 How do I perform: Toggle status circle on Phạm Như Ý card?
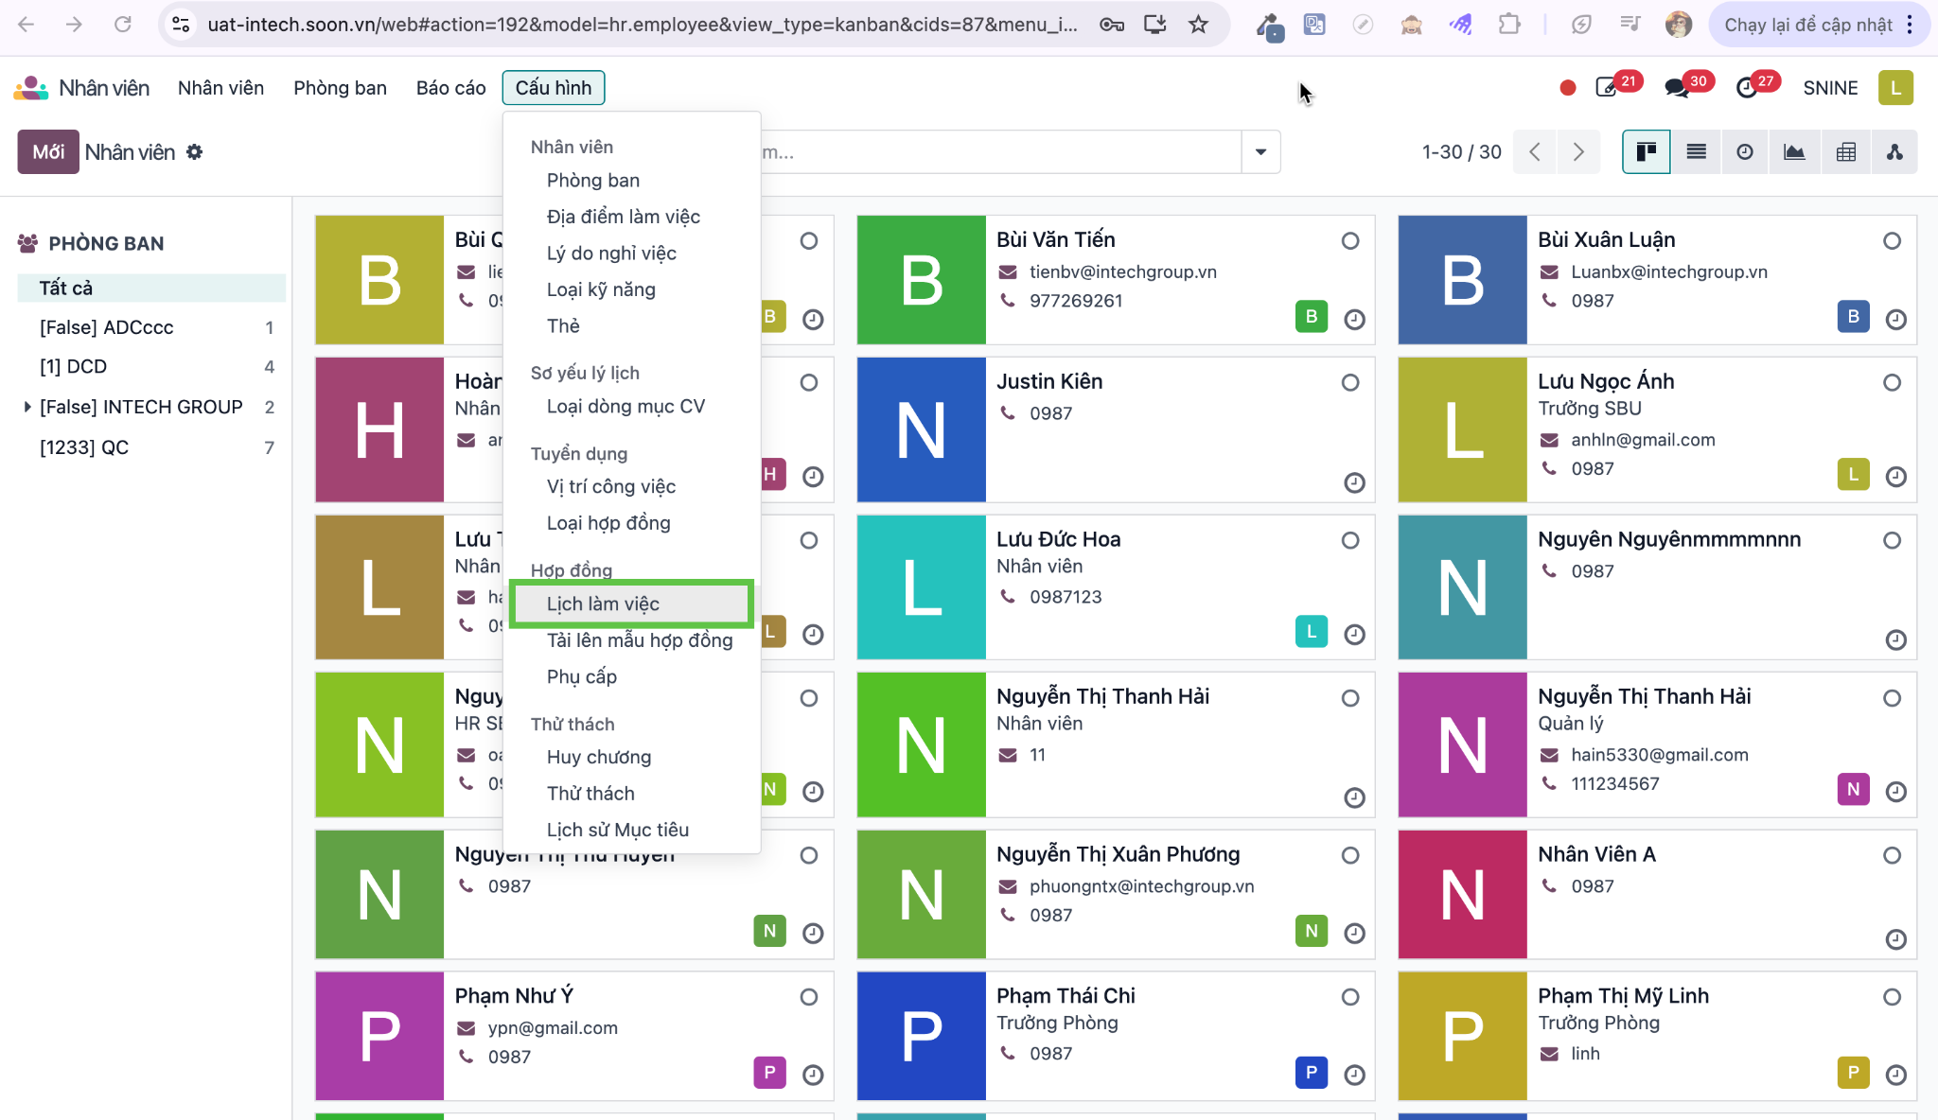coord(808,997)
